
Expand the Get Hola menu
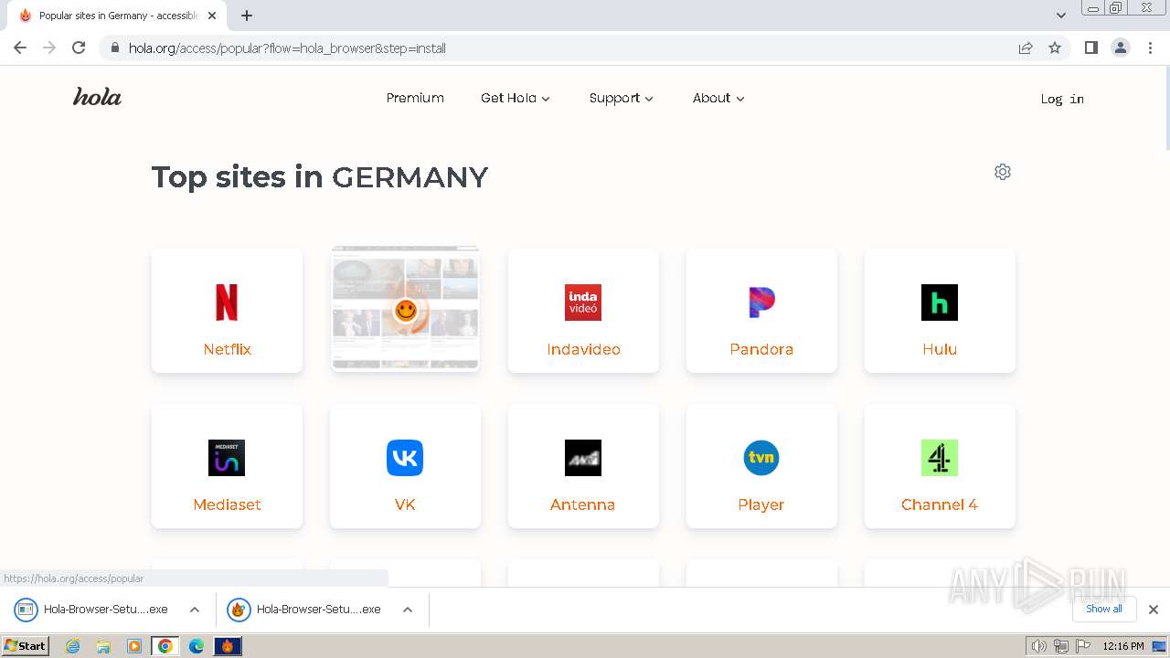coord(516,98)
